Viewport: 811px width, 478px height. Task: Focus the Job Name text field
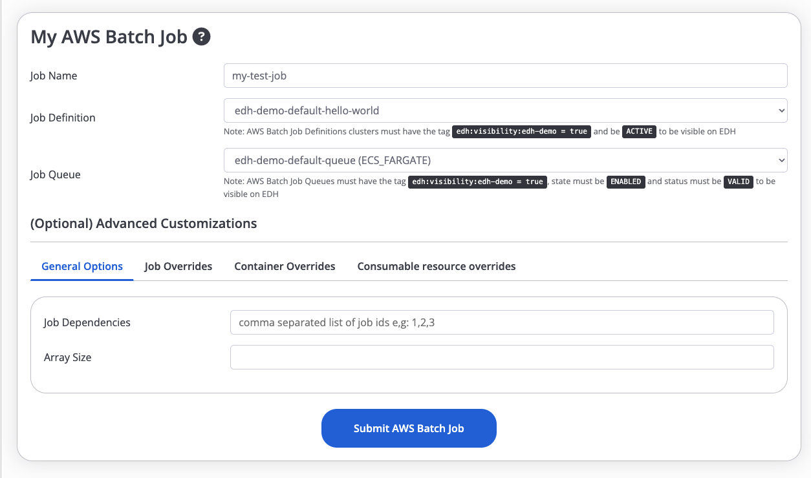click(x=505, y=76)
